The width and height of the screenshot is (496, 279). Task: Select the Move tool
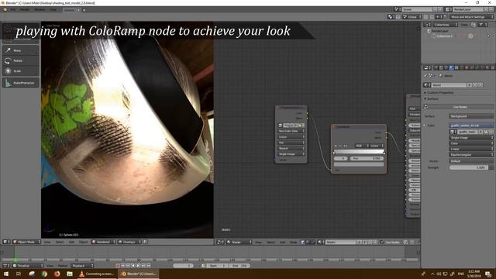[21, 50]
